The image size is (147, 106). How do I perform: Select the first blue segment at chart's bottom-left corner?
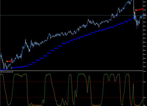click(2, 70)
